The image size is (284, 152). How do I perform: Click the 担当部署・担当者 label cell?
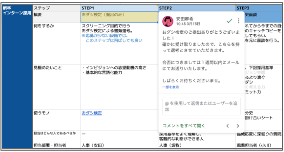[x=57, y=145]
